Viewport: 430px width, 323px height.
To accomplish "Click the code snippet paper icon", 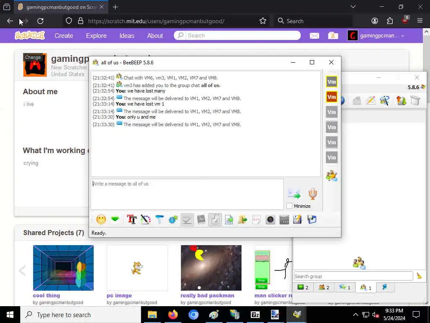I will pos(257,220).
